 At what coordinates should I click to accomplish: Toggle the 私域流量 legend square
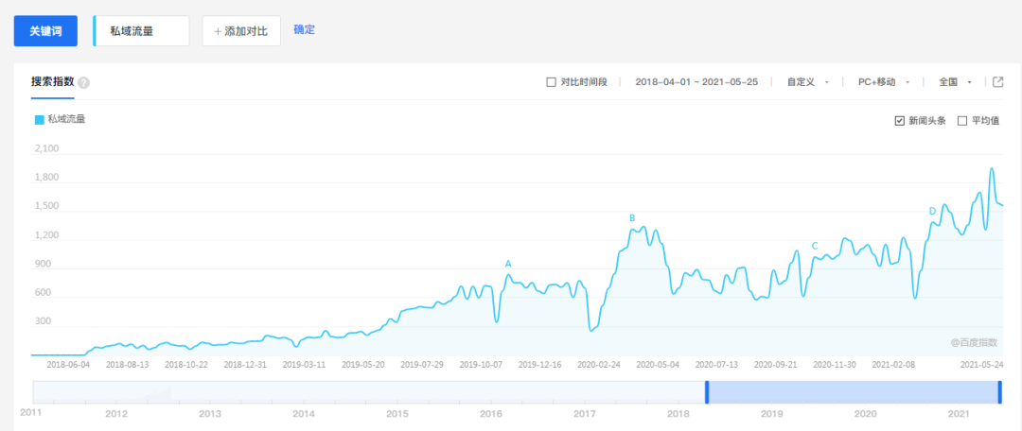(x=39, y=120)
